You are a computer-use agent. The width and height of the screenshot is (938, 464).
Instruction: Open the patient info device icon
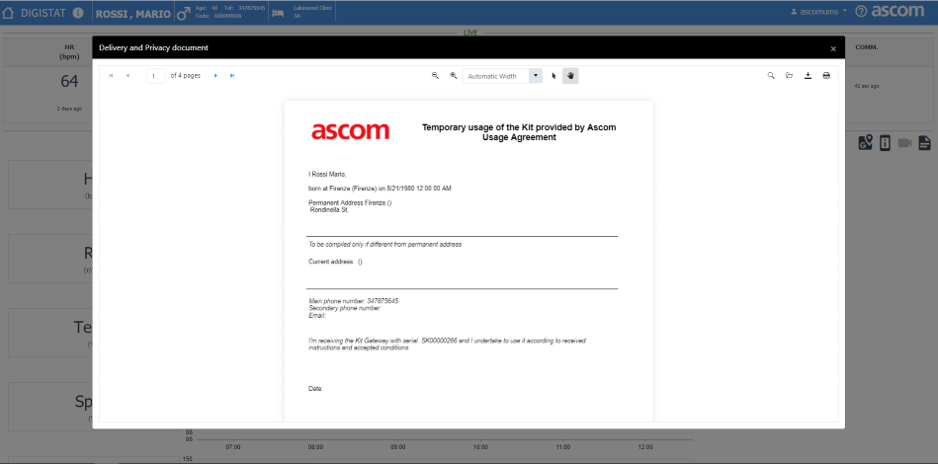[885, 143]
